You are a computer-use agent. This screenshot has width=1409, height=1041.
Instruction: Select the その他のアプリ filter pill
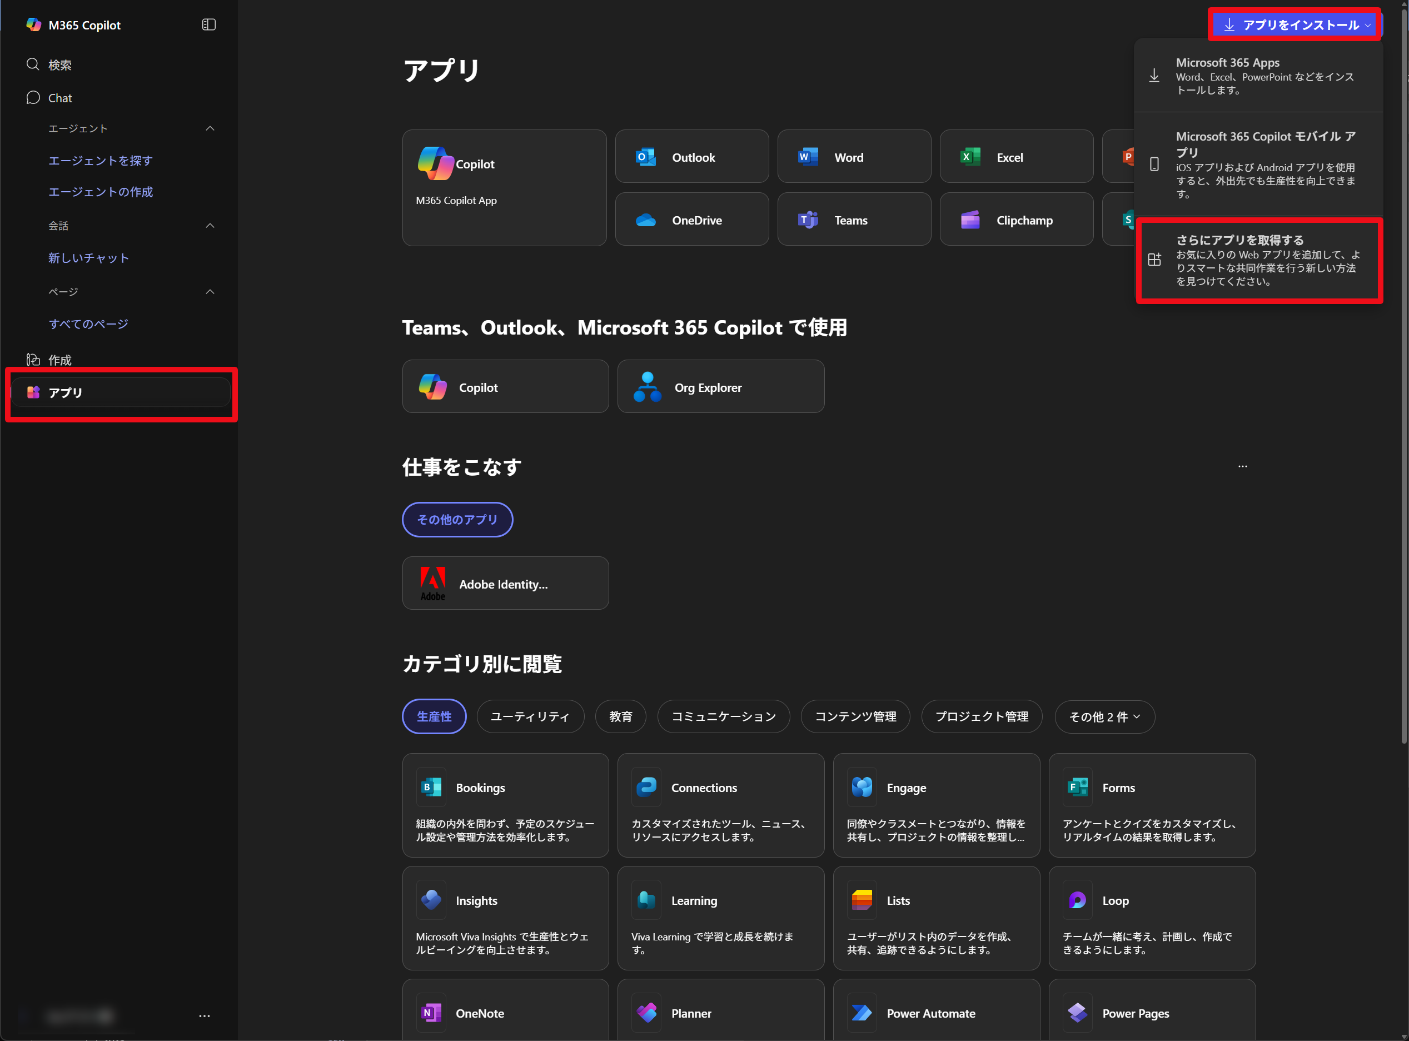(457, 519)
